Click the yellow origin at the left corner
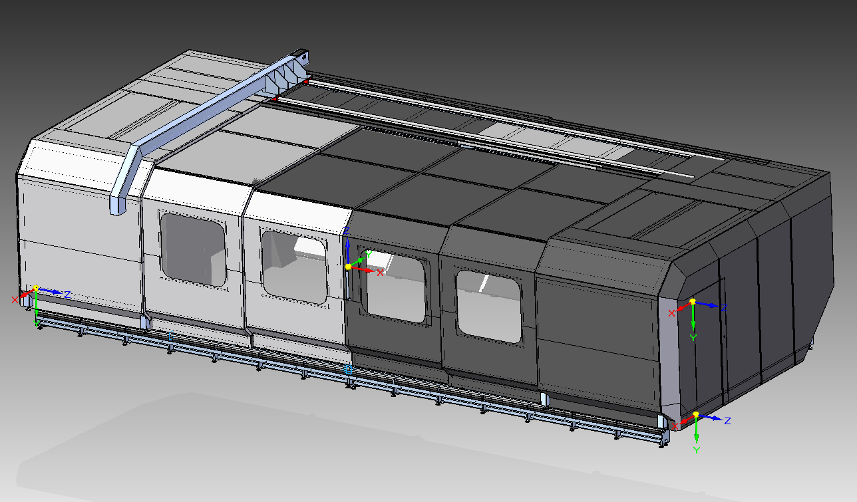The width and height of the screenshot is (857, 502). tap(36, 289)
